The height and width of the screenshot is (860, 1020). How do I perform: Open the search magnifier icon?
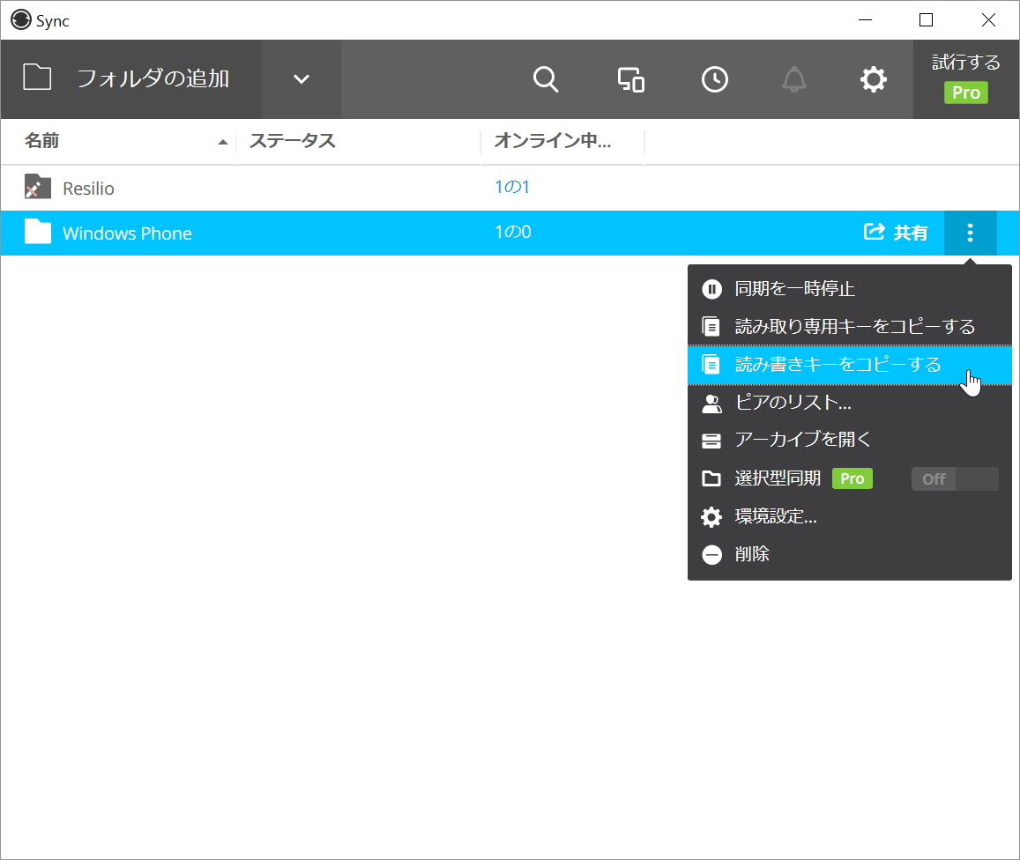(545, 79)
